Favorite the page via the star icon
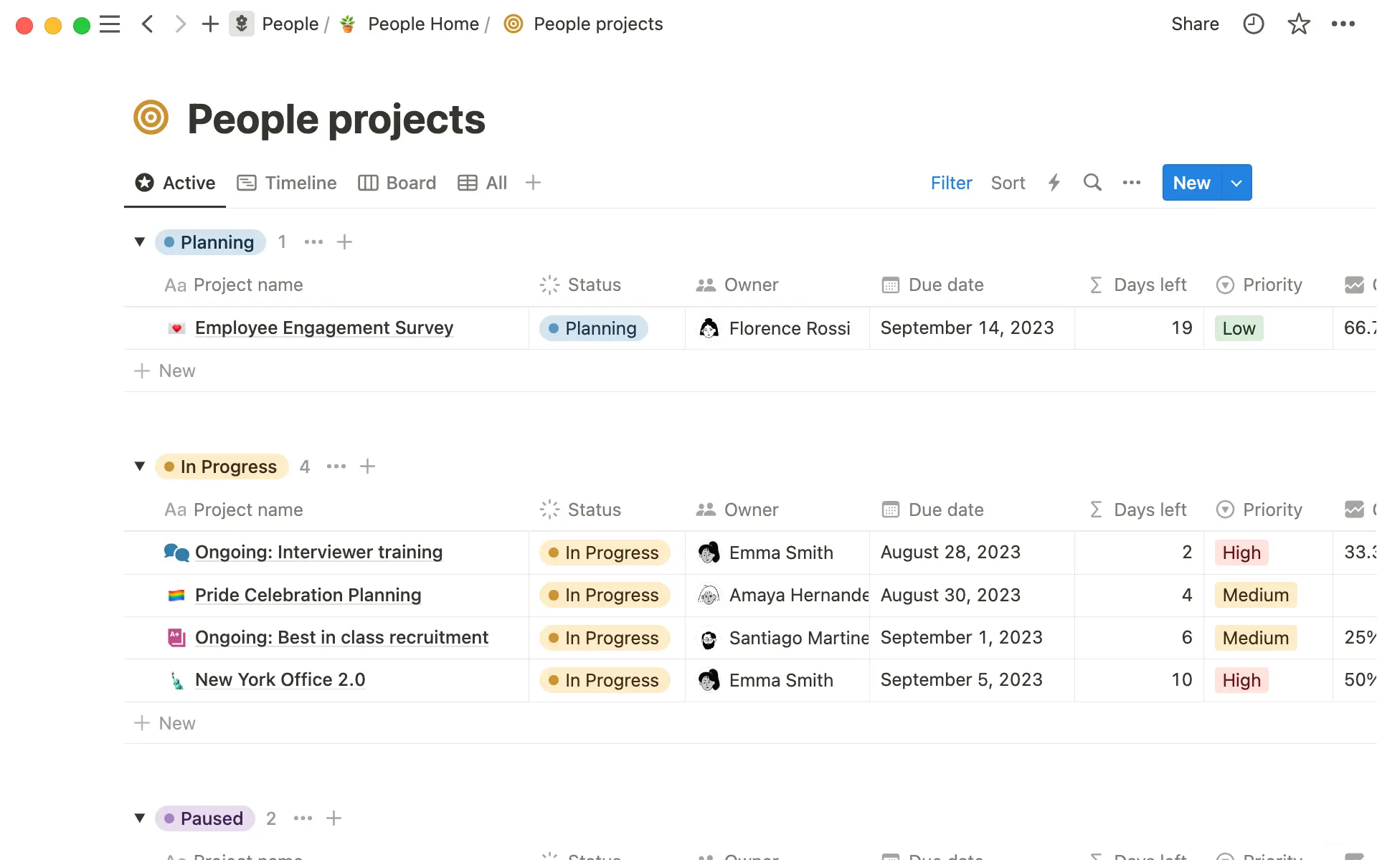 (x=1298, y=24)
